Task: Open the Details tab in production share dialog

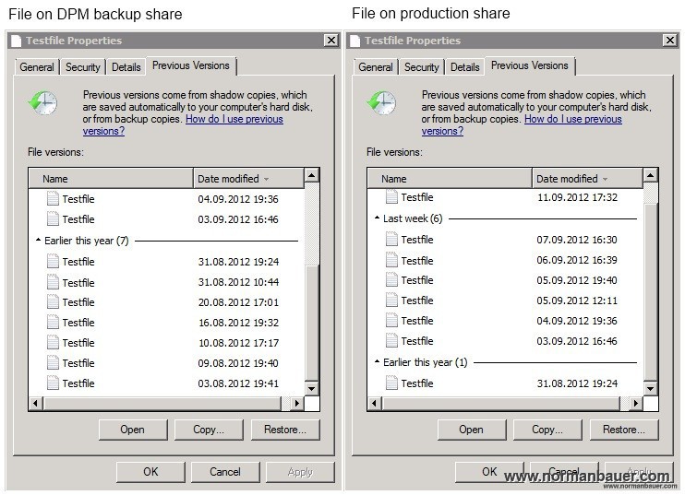Action: pyautogui.click(x=464, y=67)
